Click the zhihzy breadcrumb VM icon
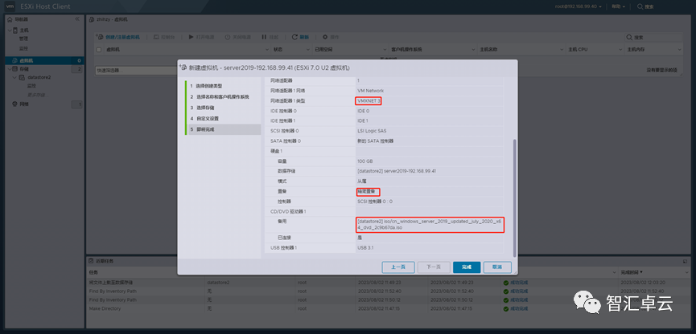The width and height of the screenshot is (696, 334). [92, 20]
